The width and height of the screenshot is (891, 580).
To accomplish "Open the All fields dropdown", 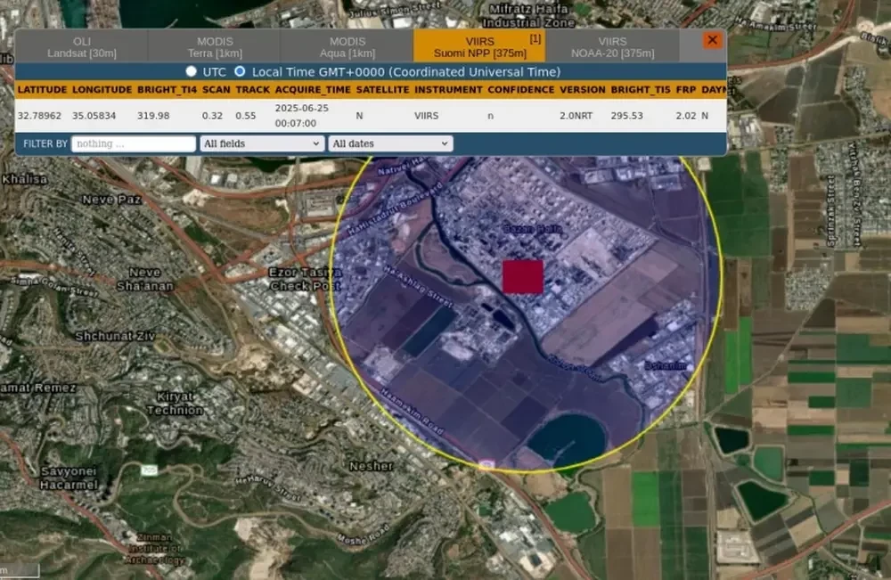I will [262, 143].
